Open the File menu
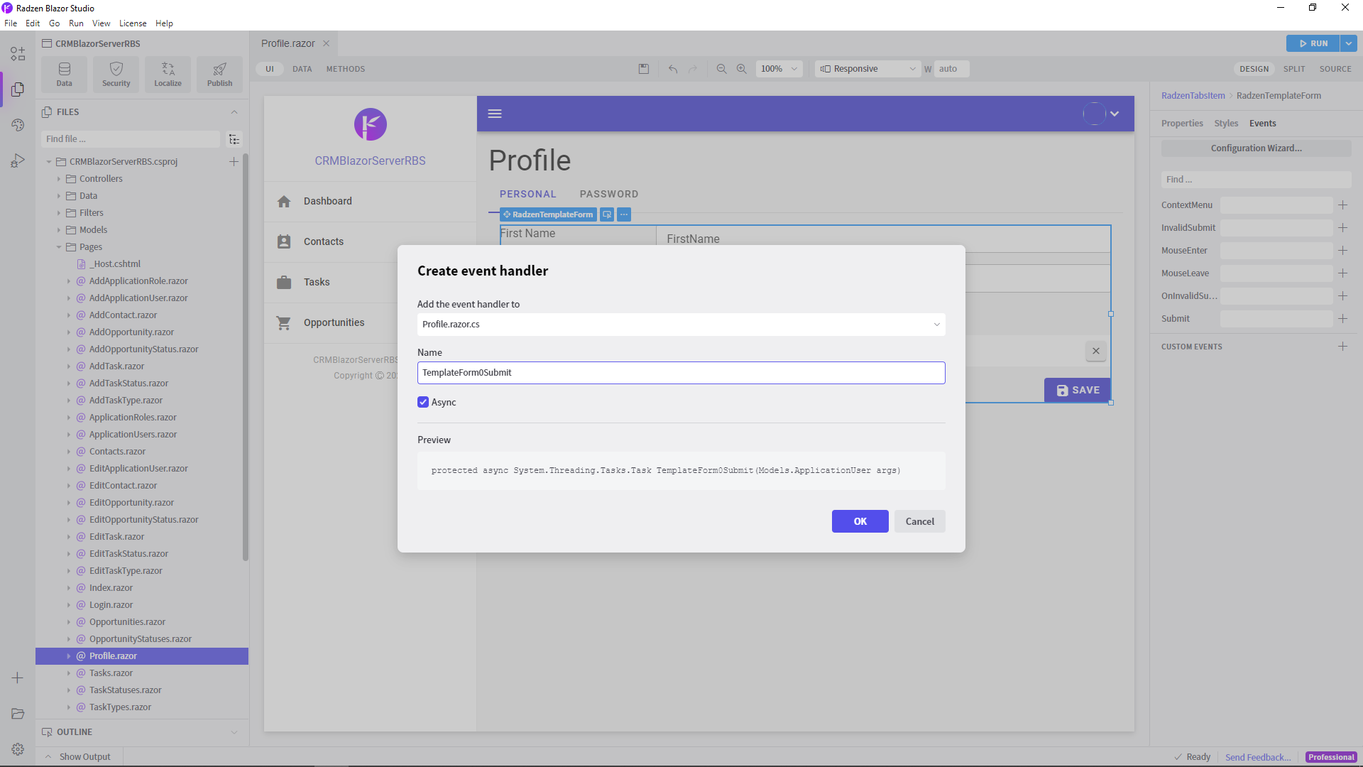The image size is (1363, 767). pos(11,23)
